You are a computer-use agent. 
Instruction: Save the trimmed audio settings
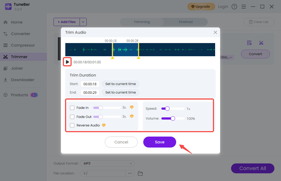159,142
